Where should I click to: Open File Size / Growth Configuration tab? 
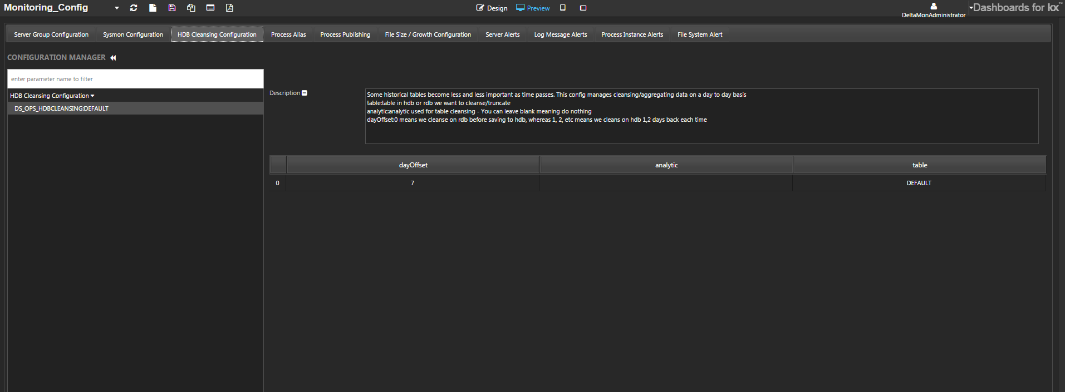coord(428,34)
